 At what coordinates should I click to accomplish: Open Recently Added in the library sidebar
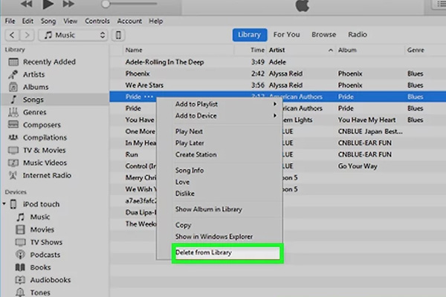[49, 62]
